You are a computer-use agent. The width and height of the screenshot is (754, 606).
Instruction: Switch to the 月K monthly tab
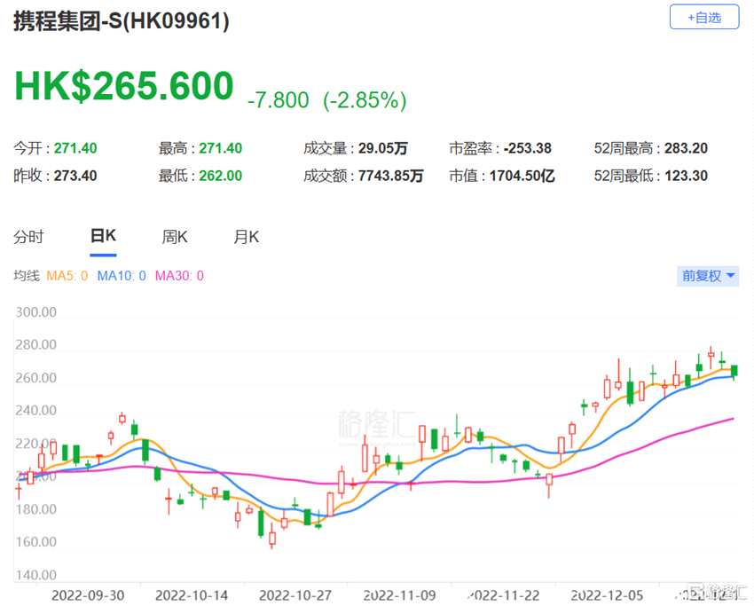(246, 237)
